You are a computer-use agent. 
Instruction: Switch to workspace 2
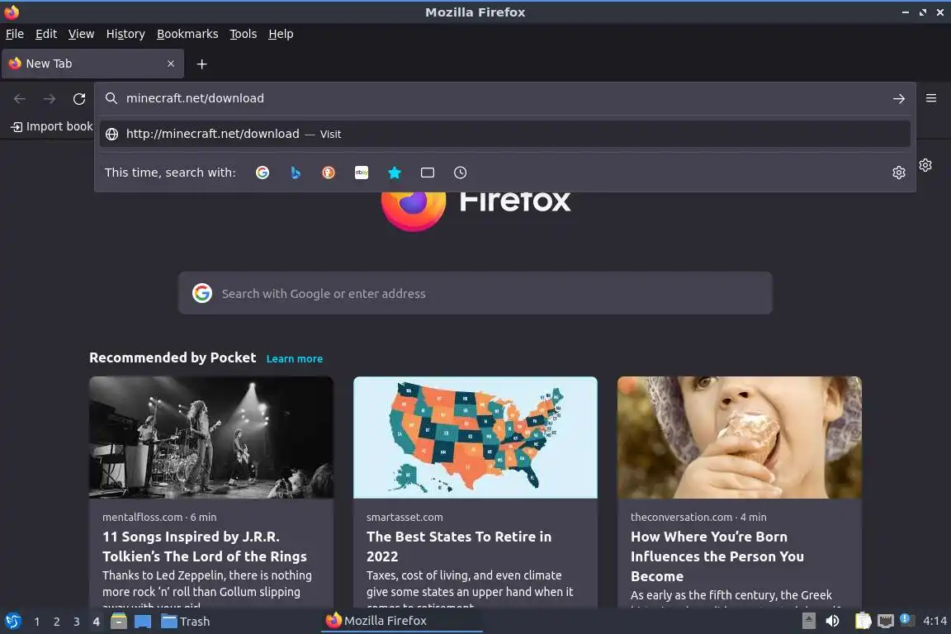pos(56,622)
